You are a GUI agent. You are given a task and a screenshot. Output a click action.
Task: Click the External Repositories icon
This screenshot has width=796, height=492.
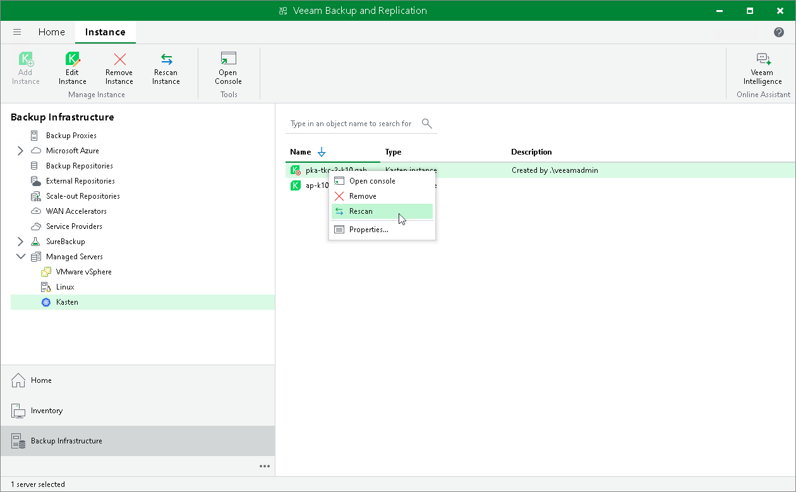click(x=36, y=181)
